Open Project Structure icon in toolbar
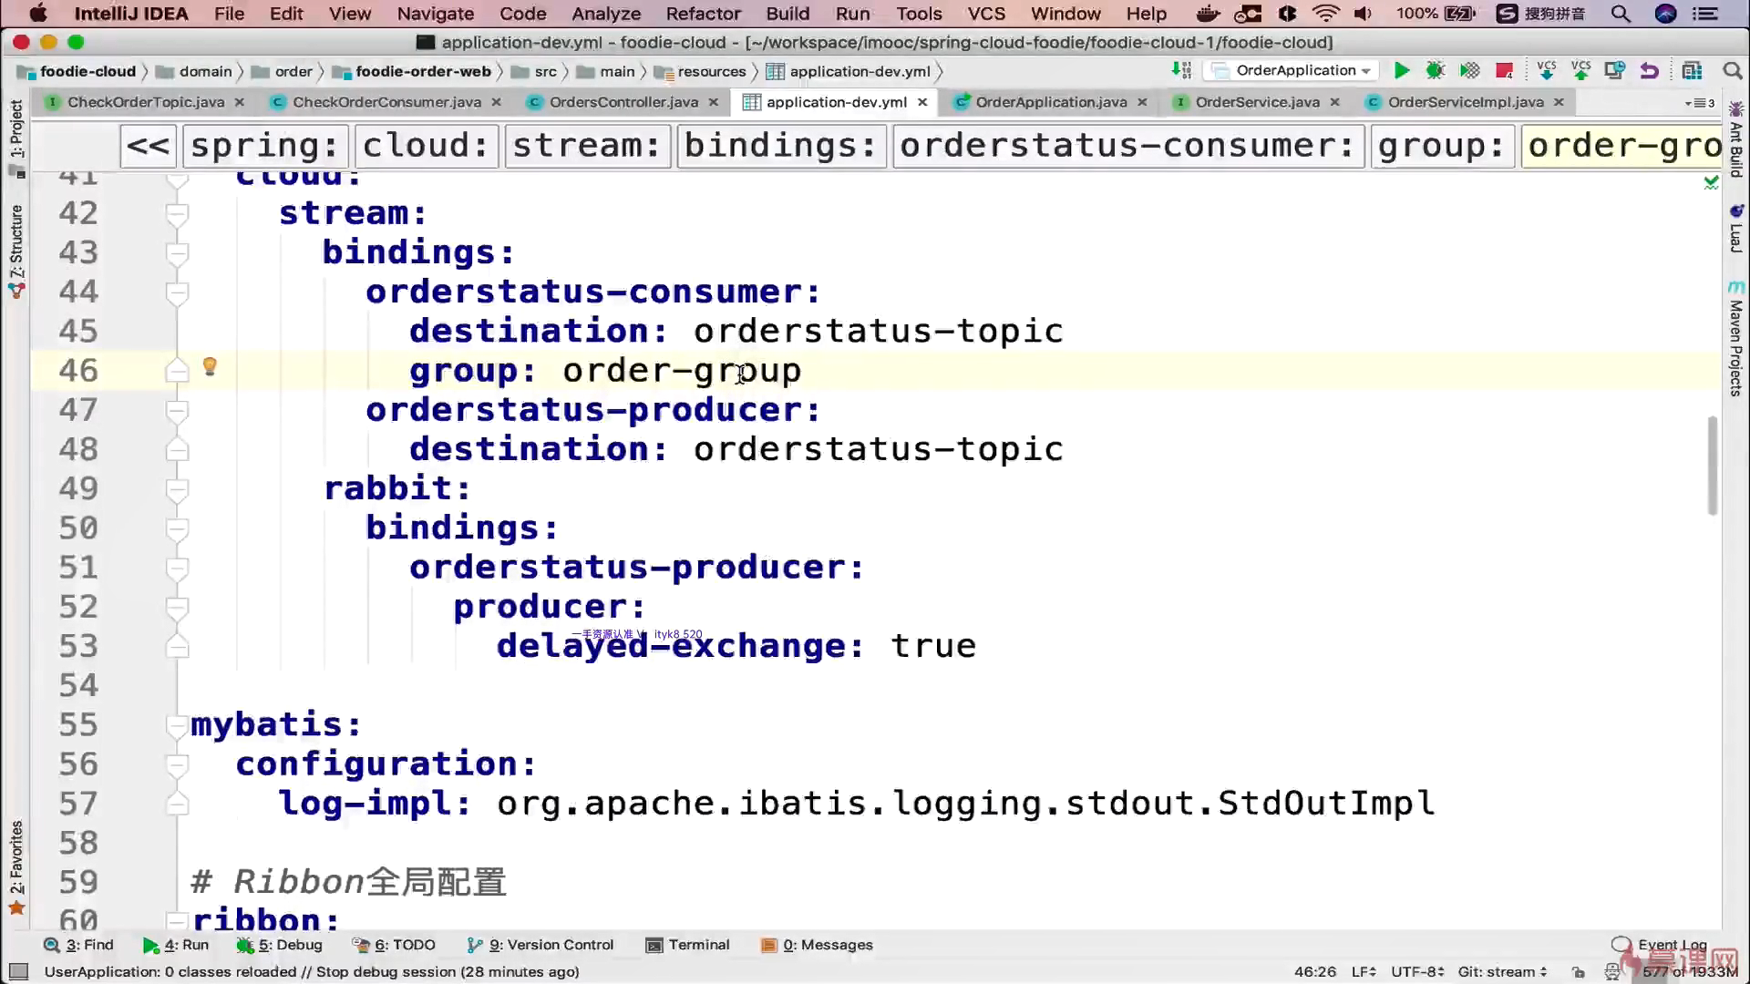1750x984 pixels. click(1692, 70)
